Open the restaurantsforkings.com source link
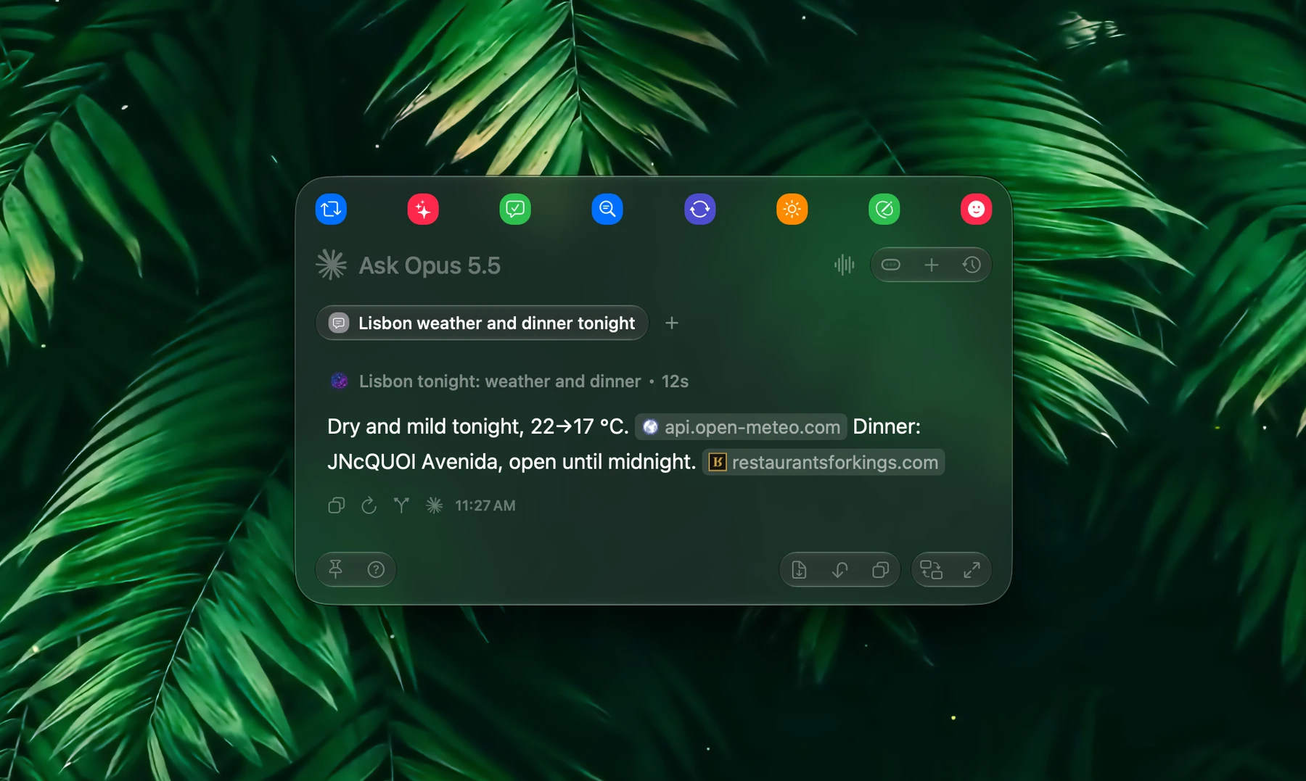 824,462
